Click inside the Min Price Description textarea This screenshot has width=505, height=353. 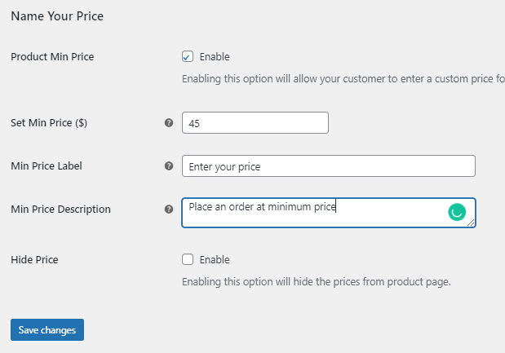click(x=329, y=213)
